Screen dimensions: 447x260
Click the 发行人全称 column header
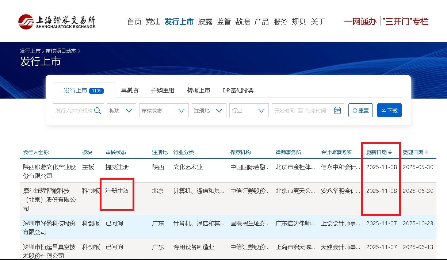coord(36,152)
